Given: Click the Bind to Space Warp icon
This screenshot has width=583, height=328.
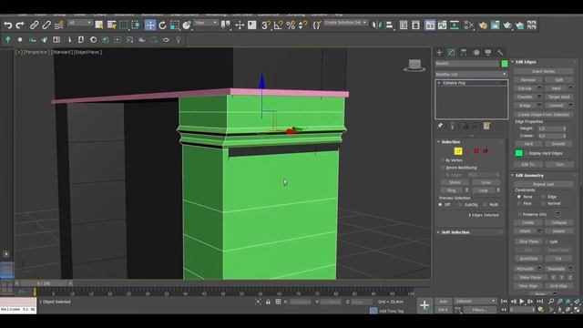Looking at the screenshot, I should pos(58,26).
